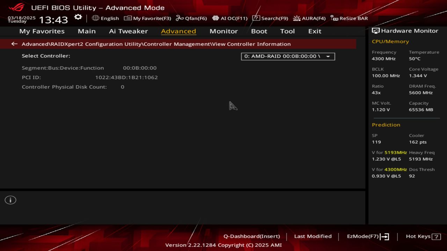Click the PCI ID label
The image size is (447, 251).
(31, 77)
